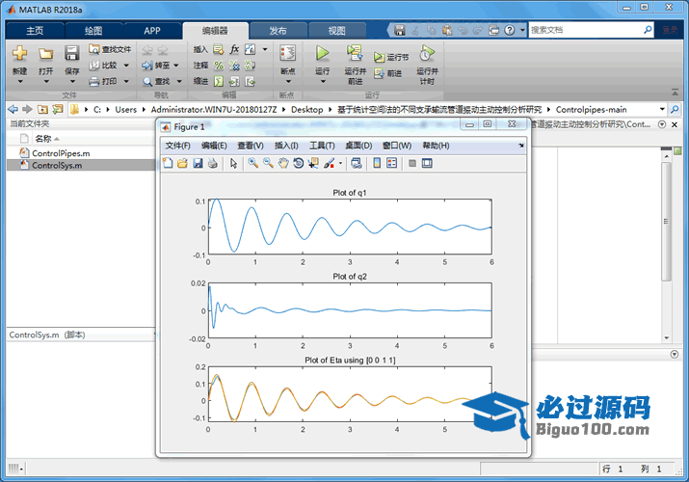Click Figure 1 save figure icon

coord(198,164)
